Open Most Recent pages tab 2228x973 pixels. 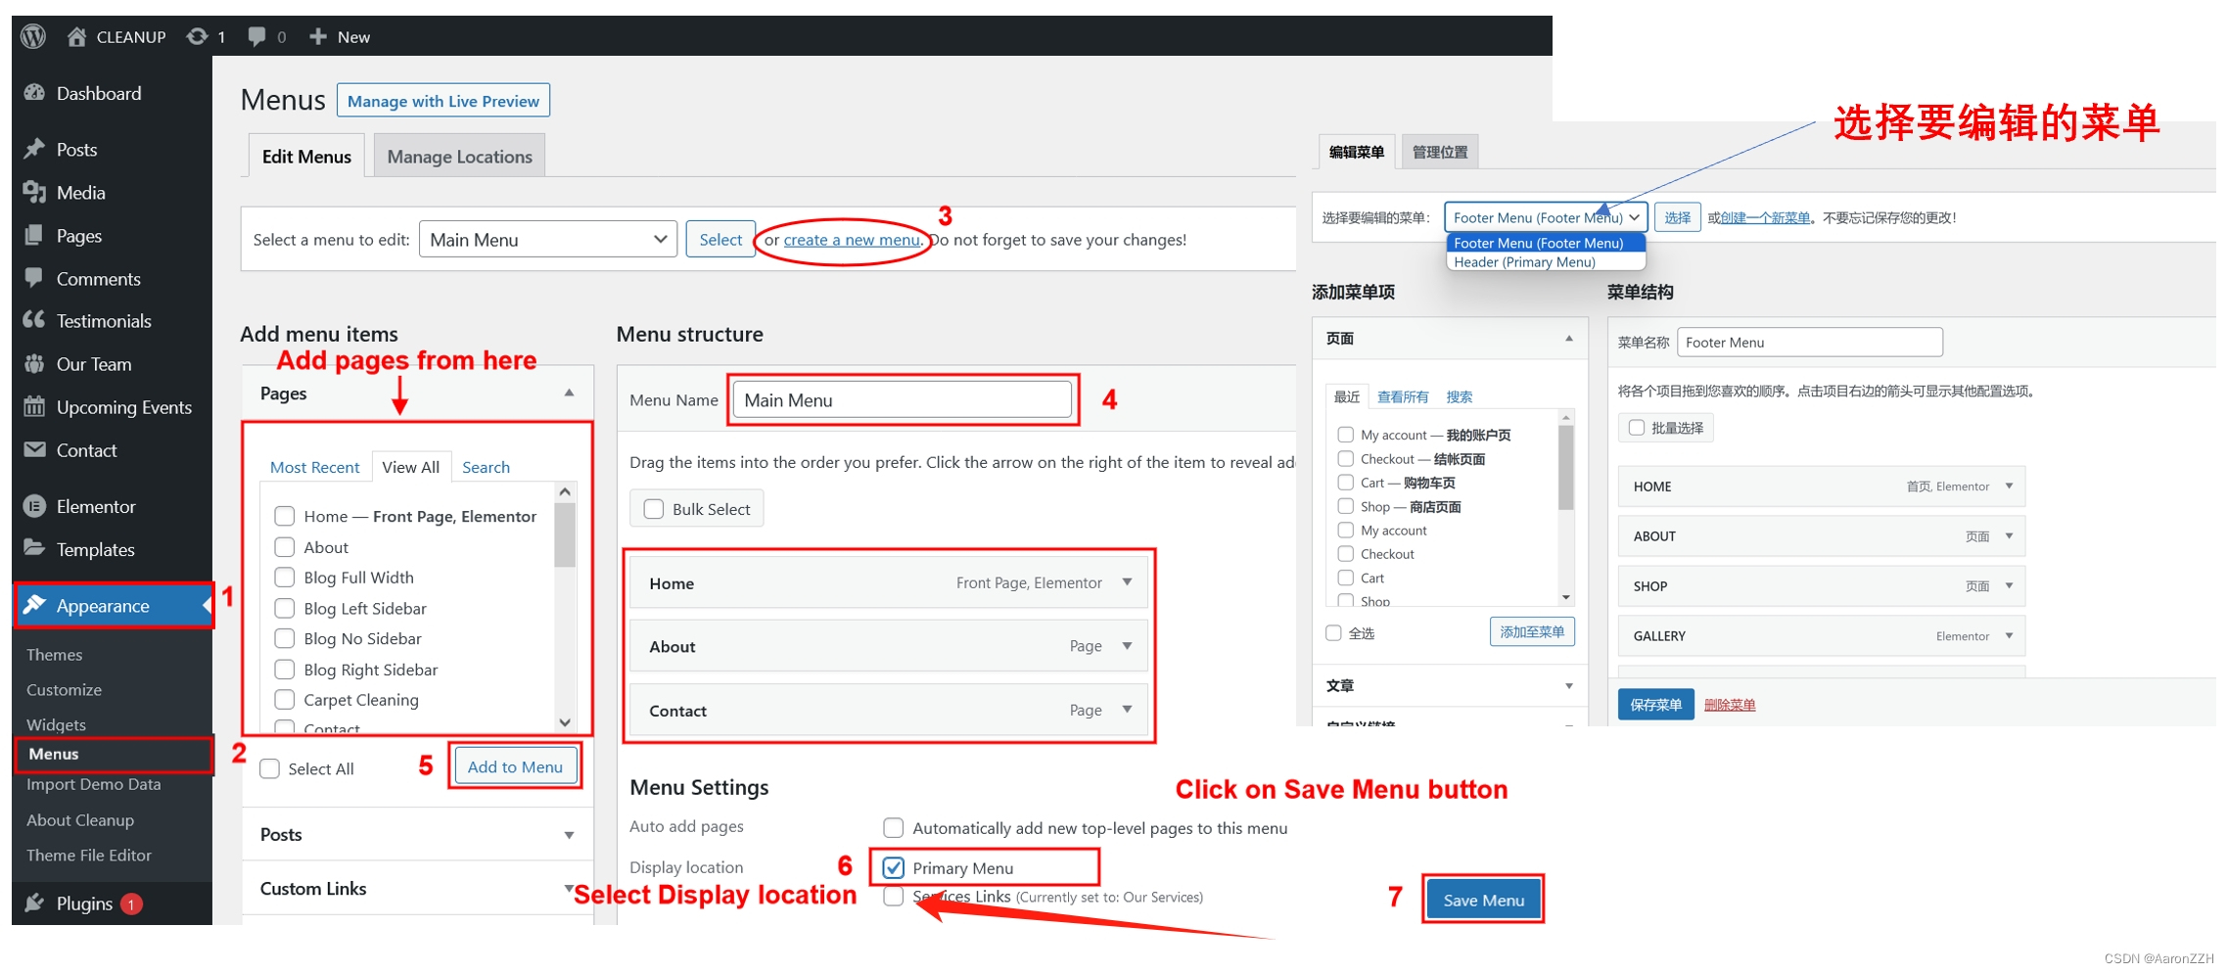pos(314,467)
